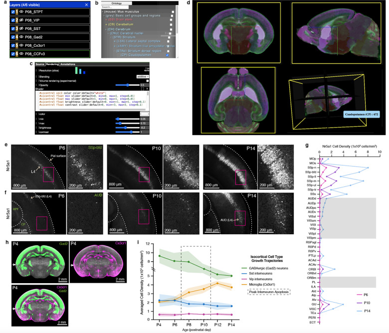The height and width of the screenshot is (333, 389).
Task: Select the coronal view panel
Action: 239,33
